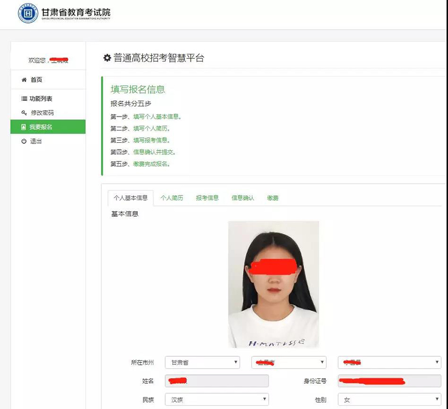
Task: Click the 填写报名信息 heading
Action: click(138, 90)
